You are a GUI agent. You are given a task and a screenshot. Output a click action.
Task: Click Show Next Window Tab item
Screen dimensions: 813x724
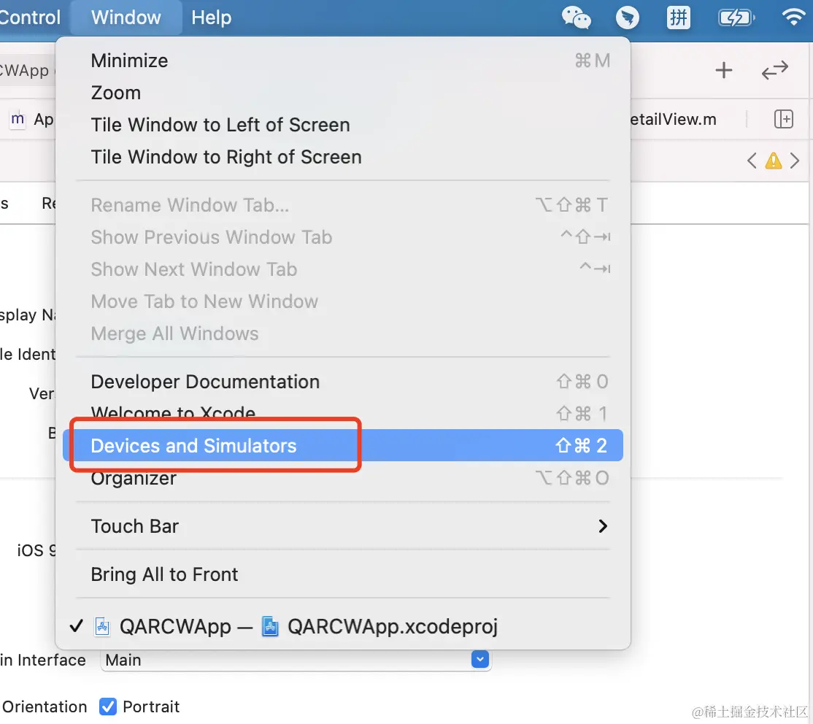pyautogui.click(x=343, y=270)
